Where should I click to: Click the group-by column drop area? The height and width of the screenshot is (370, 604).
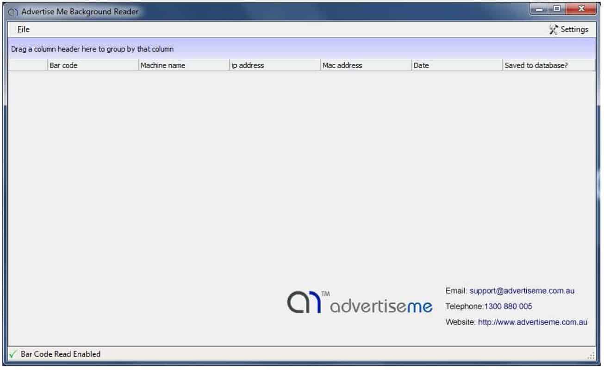click(301, 49)
